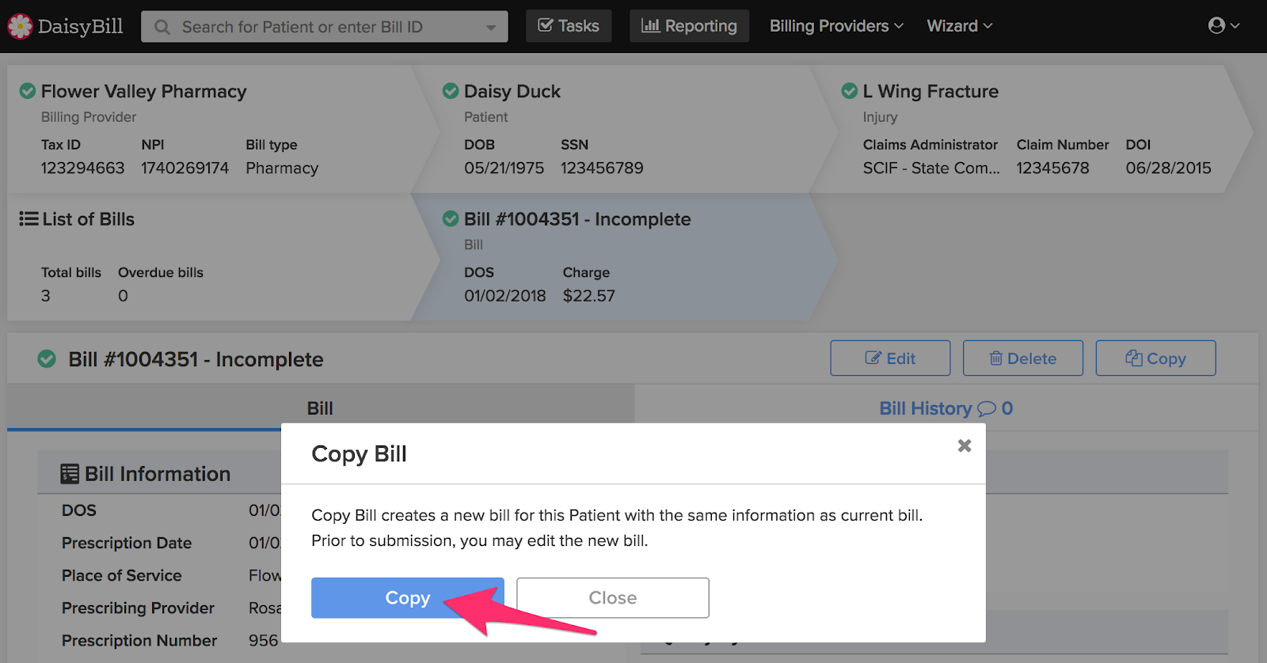Switch to the Bill History tab
Screen dimensions: 1267x663
click(x=945, y=408)
